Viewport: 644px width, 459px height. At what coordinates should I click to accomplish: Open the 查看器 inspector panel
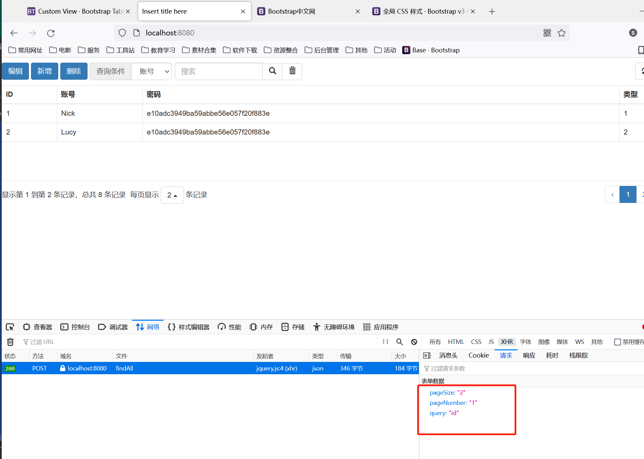tap(37, 327)
